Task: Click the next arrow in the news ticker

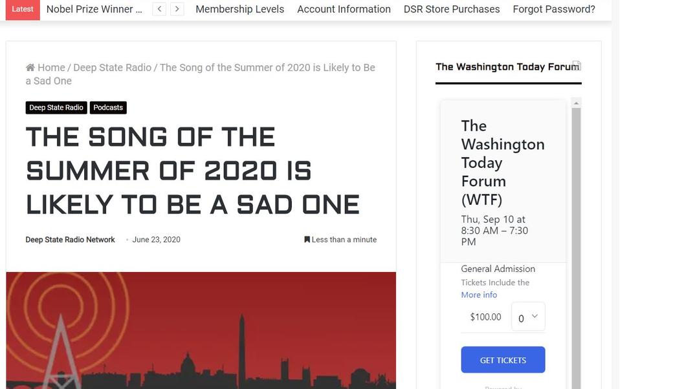Action: pyautogui.click(x=177, y=9)
